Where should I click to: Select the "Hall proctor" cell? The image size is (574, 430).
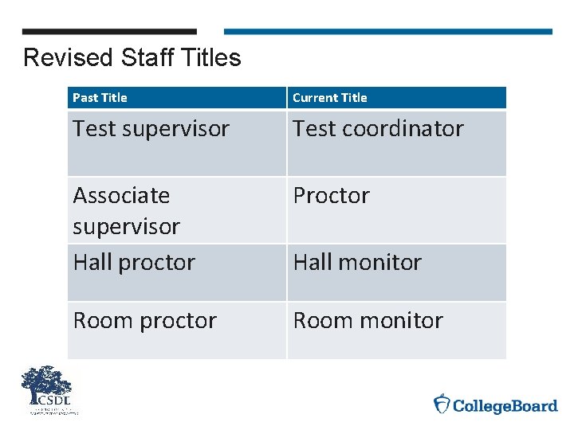134,263
